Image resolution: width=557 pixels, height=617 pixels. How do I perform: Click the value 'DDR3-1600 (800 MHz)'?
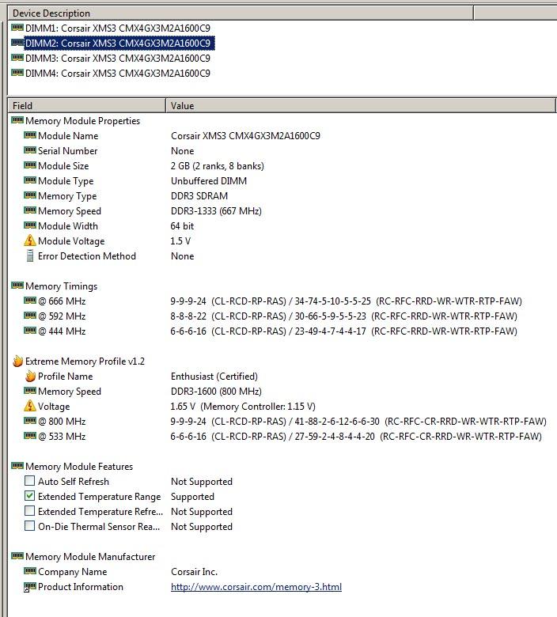point(216,391)
